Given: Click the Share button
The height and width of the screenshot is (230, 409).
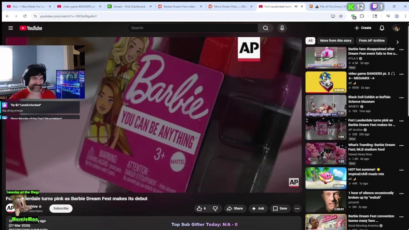Looking at the screenshot, I should click(x=235, y=208).
